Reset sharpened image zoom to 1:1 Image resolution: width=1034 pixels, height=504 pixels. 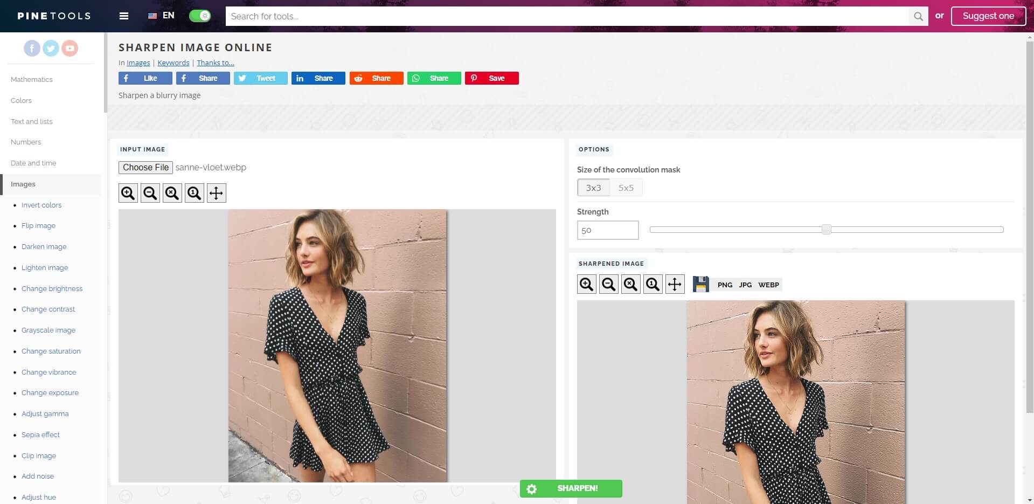[653, 284]
